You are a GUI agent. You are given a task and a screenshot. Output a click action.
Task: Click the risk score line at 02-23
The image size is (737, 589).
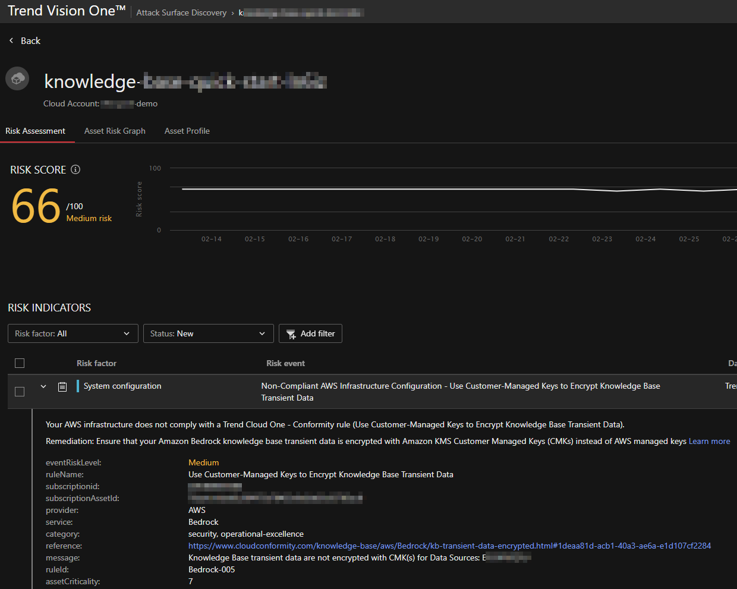click(602, 191)
